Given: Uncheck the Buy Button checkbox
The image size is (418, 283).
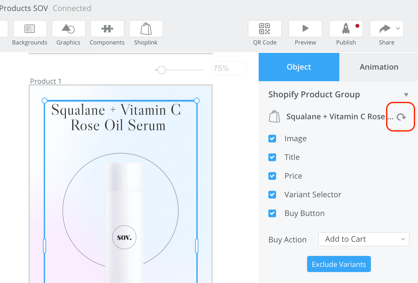Looking at the screenshot, I should point(272,213).
